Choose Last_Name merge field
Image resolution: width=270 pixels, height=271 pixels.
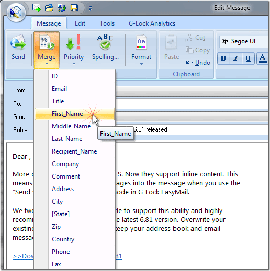[74, 139]
